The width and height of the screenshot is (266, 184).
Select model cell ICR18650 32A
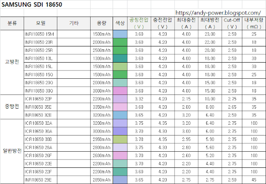[x=41, y=123]
